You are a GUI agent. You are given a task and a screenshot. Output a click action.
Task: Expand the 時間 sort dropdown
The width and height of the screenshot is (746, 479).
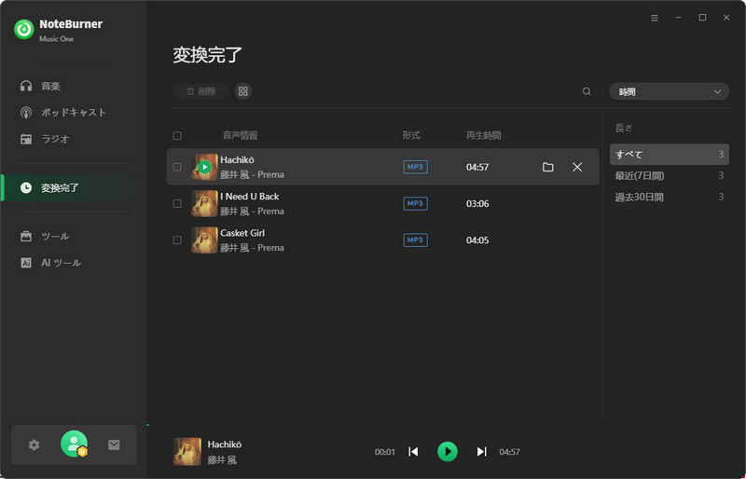[x=669, y=91]
